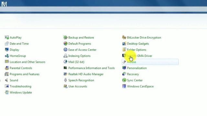Open Date and Time settings link
207x116 pixels.
point(19,44)
